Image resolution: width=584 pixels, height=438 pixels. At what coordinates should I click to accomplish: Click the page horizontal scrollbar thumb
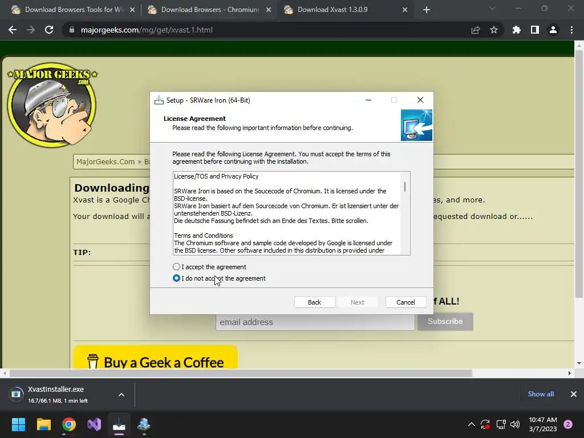click(x=241, y=373)
